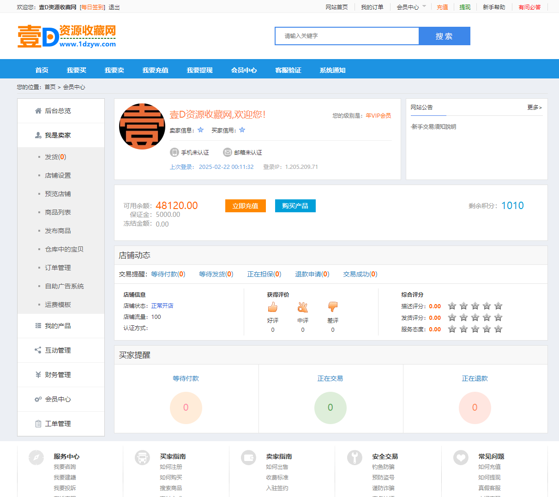
Task: Toggle the star next to 卖家信息
Action: pos(200,130)
